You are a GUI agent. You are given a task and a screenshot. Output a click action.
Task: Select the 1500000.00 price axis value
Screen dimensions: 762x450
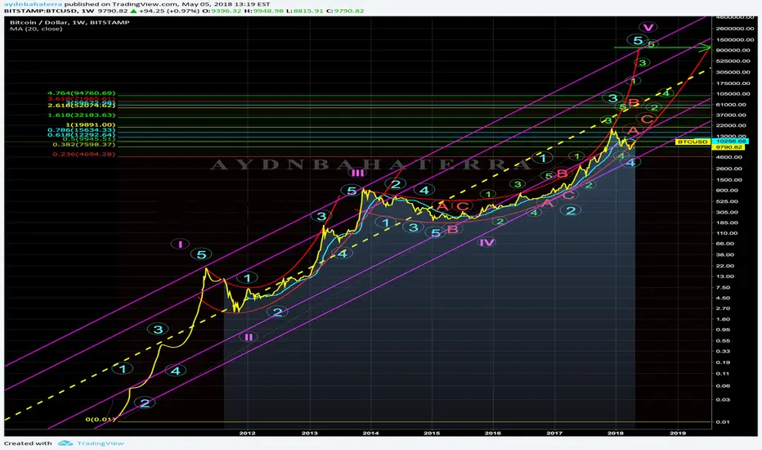point(734,40)
